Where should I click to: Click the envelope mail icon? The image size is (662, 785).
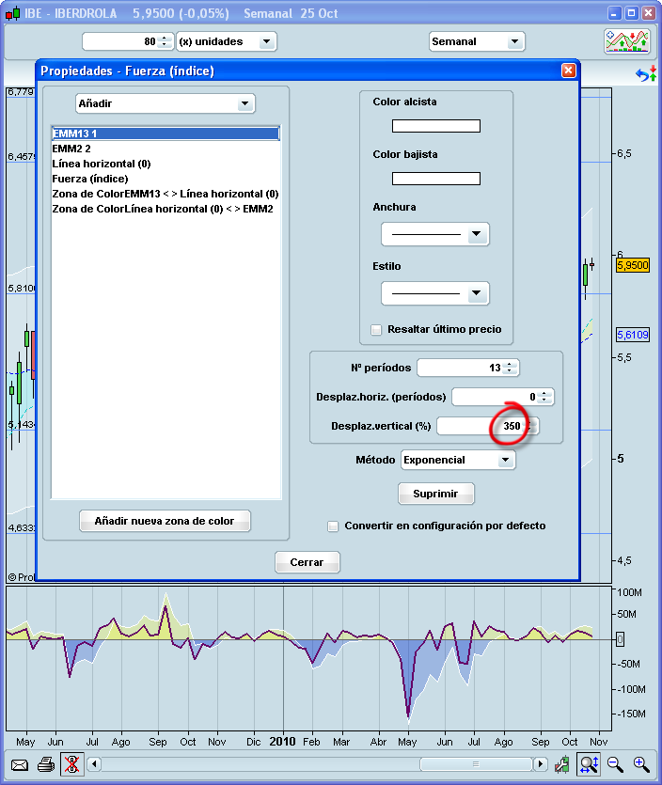point(20,764)
